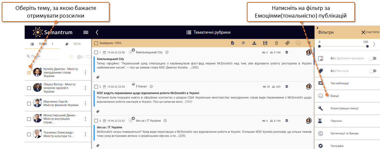The height and width of the screenshot is (149, 380).
Task: Open the three-dot menu for Ткаченко Олександр
Action: pyautogui.click(x=85, y=134)
